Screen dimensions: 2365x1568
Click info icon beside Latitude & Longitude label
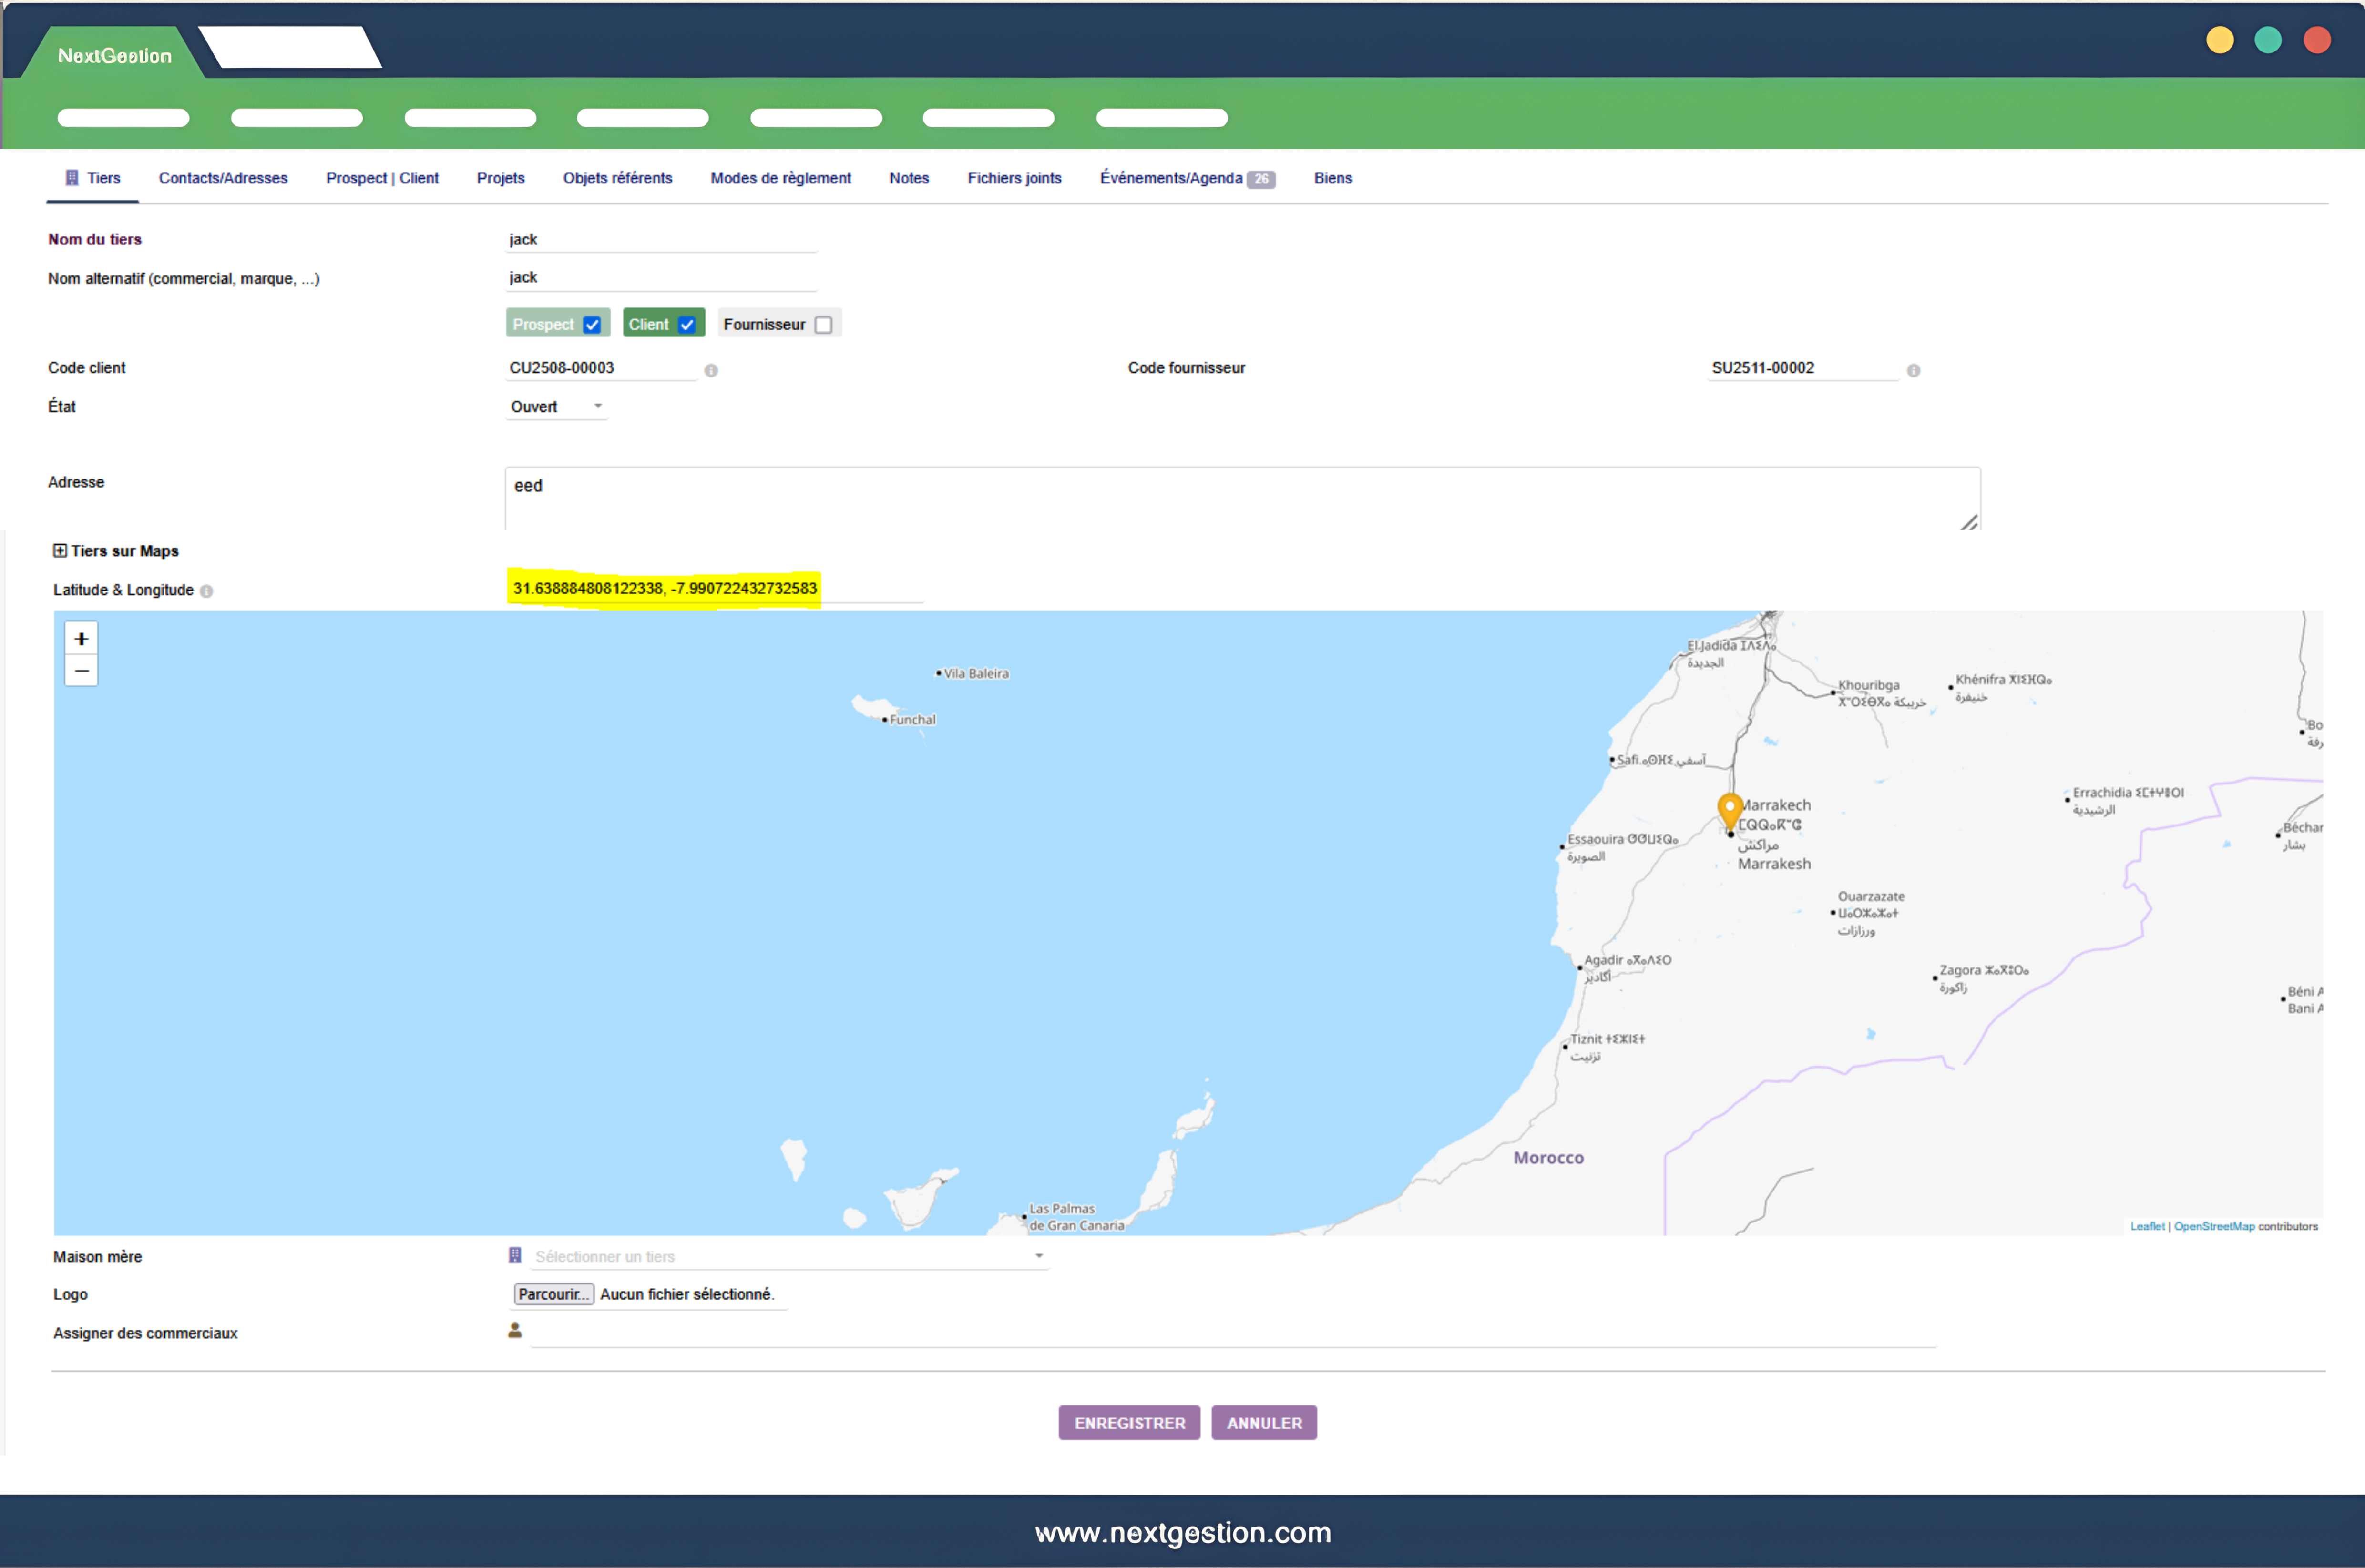207,591
